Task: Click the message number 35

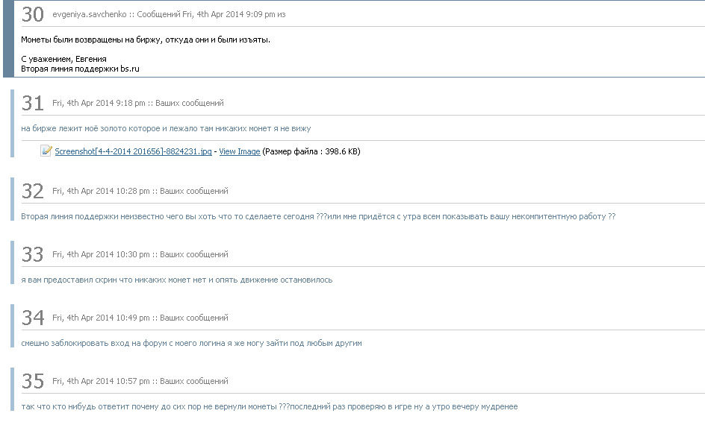Action: 33,381
